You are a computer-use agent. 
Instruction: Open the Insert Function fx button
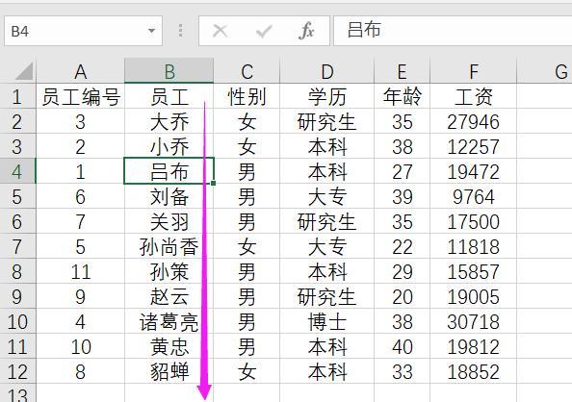306,31
